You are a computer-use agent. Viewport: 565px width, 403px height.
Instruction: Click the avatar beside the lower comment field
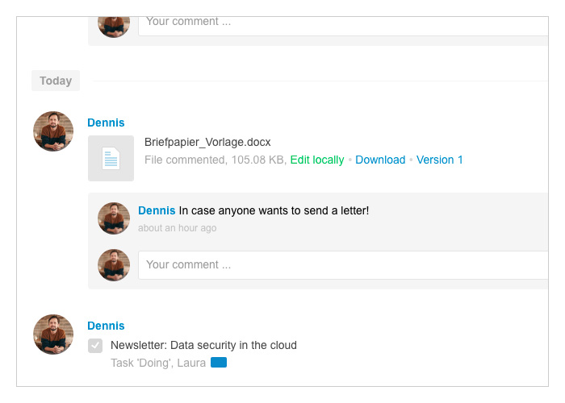click(114, 265)
